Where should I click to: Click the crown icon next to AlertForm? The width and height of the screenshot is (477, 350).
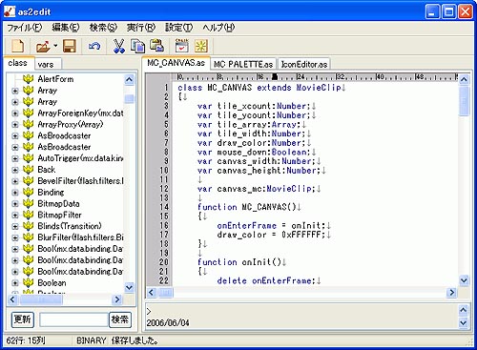click(x=29, y=79)
